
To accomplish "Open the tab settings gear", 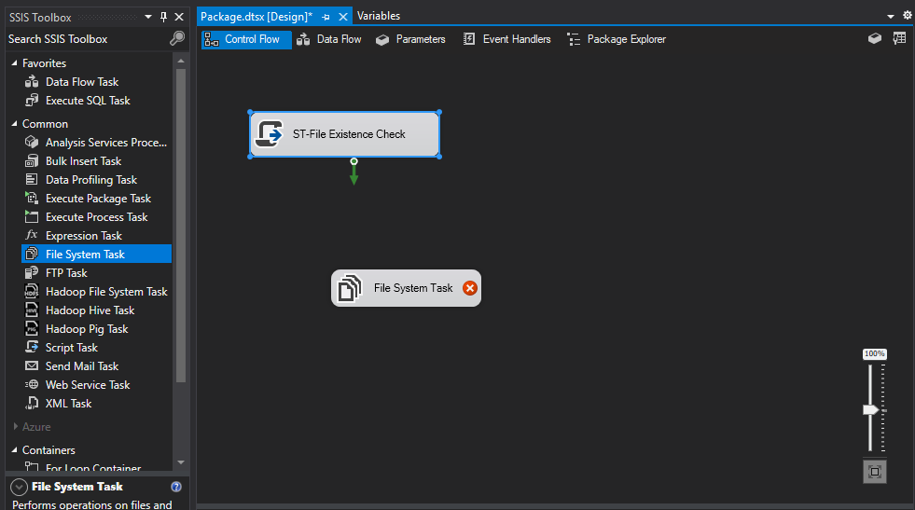I will pos(908,15).
